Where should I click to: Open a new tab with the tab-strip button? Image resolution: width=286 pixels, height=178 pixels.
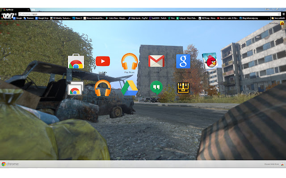(x=33, y=10)
